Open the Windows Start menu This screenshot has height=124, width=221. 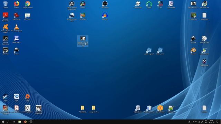click(x=3, y=122)
